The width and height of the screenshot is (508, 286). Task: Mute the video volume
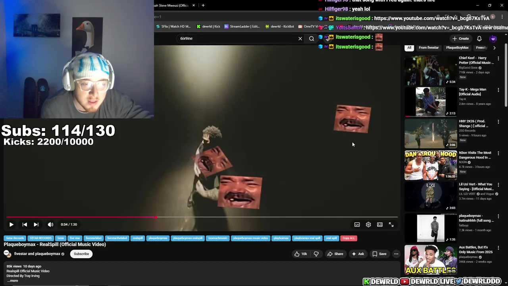tap(50, 224)
